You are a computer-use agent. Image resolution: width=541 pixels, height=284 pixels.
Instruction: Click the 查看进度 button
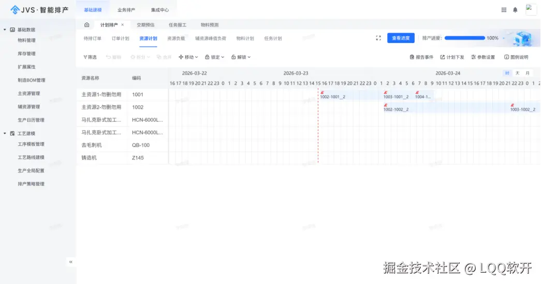coord(401,38)
